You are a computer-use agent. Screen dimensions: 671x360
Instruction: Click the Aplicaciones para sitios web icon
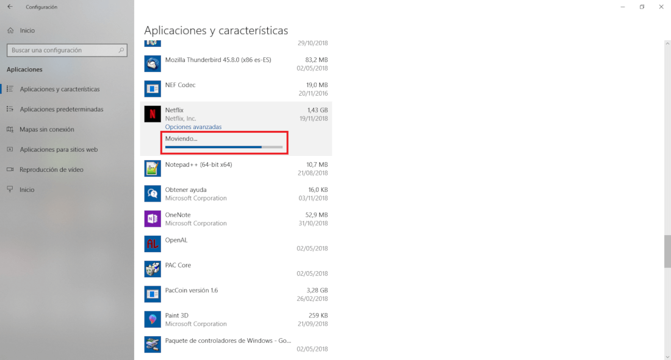pos(10,149)
